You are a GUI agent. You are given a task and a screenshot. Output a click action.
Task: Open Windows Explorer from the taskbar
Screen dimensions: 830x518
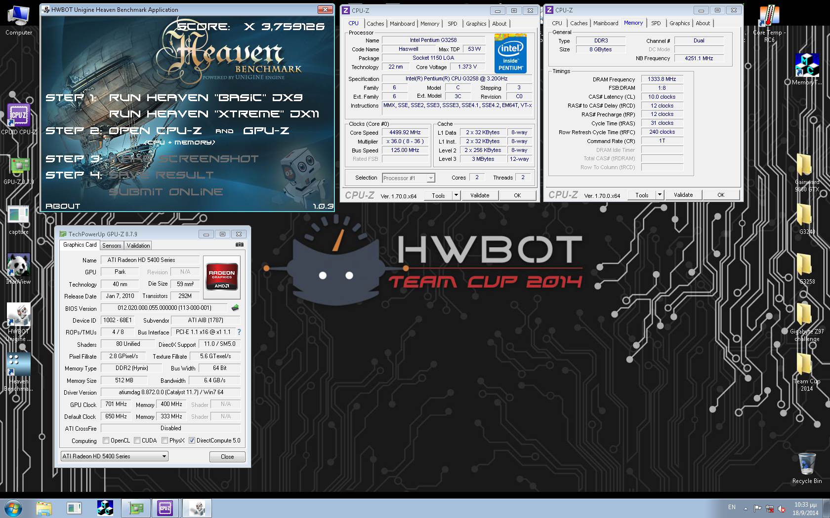pos(44,508)
